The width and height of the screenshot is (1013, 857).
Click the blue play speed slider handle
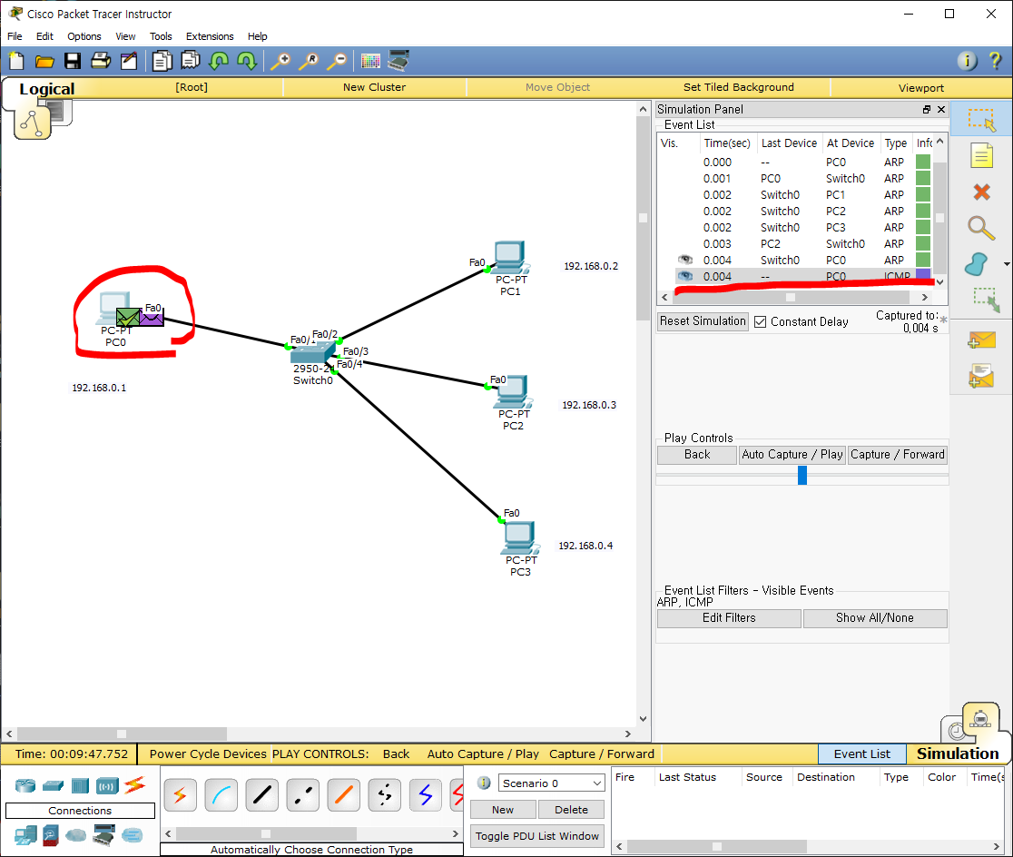pos(802,475)
